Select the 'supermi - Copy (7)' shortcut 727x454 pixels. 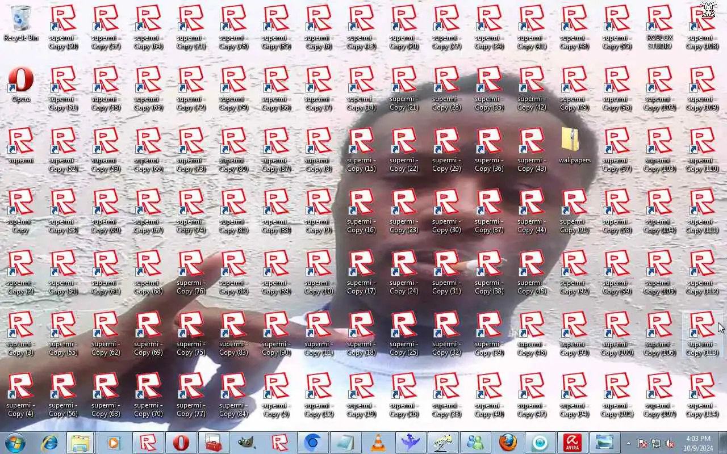(x=319, y=89)
